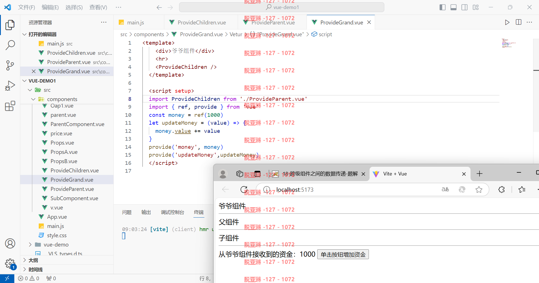The width and height of the screenshot is (539, 283).
Task: Go back in editor navigation
Action: [x=159, y=8]
